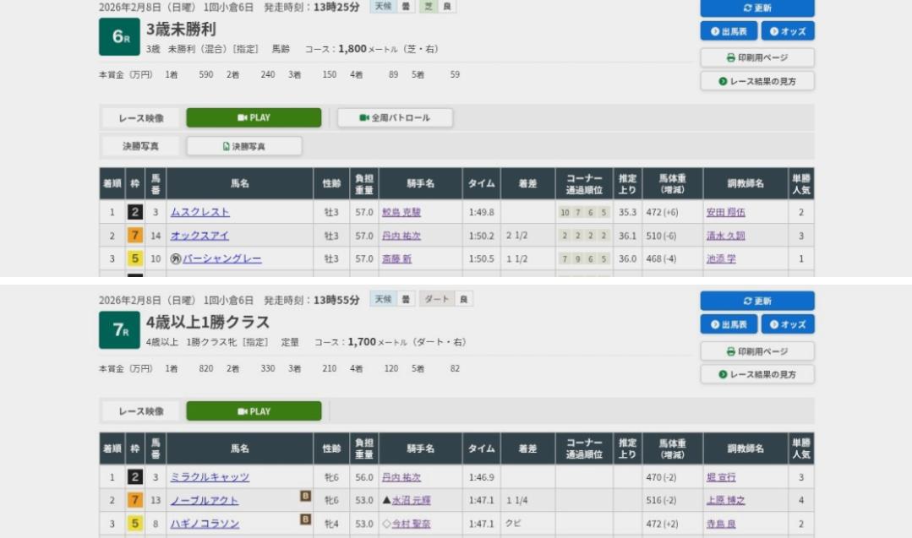Open the 決勝写真 photo finish button

(x=243, y=146)
